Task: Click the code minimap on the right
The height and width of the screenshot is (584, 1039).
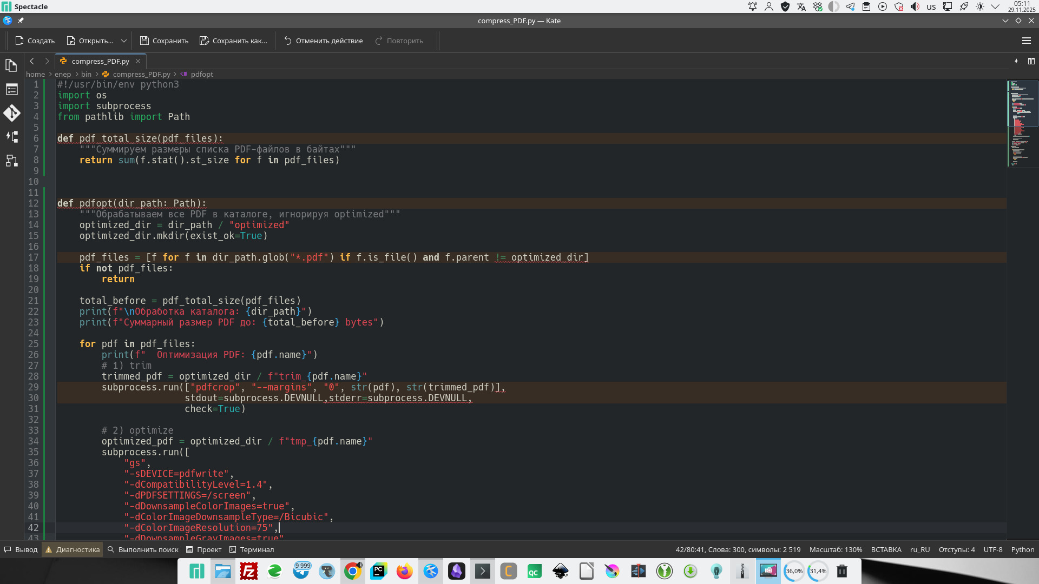Action: pyautogui.click(x=1022, y=124)
